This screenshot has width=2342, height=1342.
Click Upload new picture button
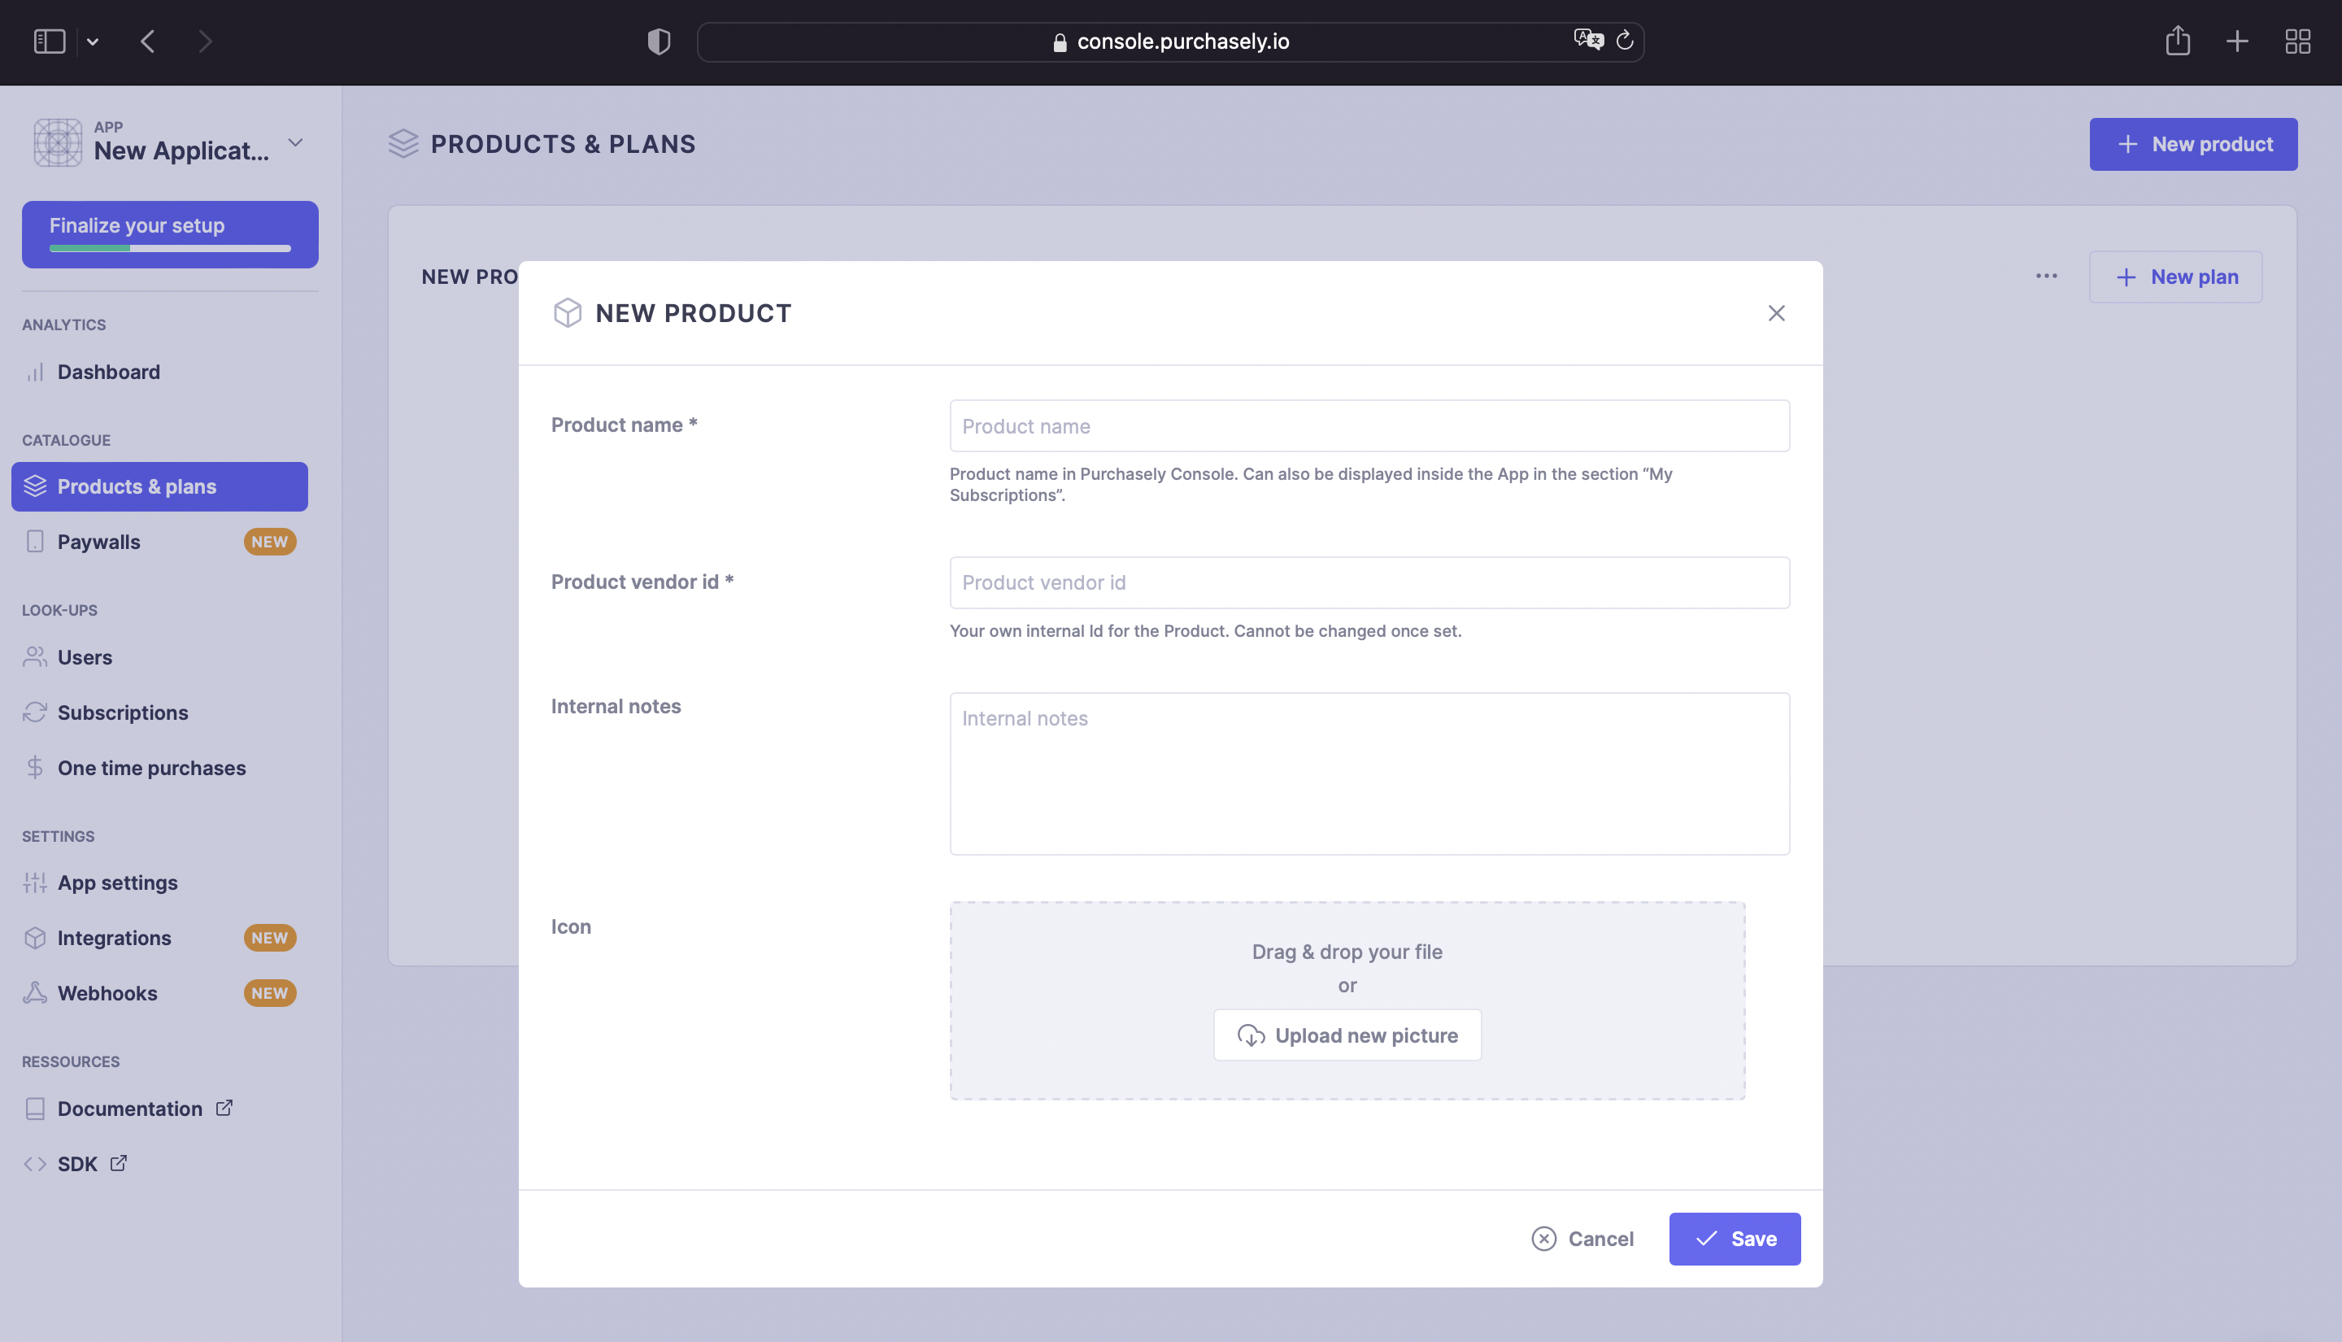(1347, 1035)
